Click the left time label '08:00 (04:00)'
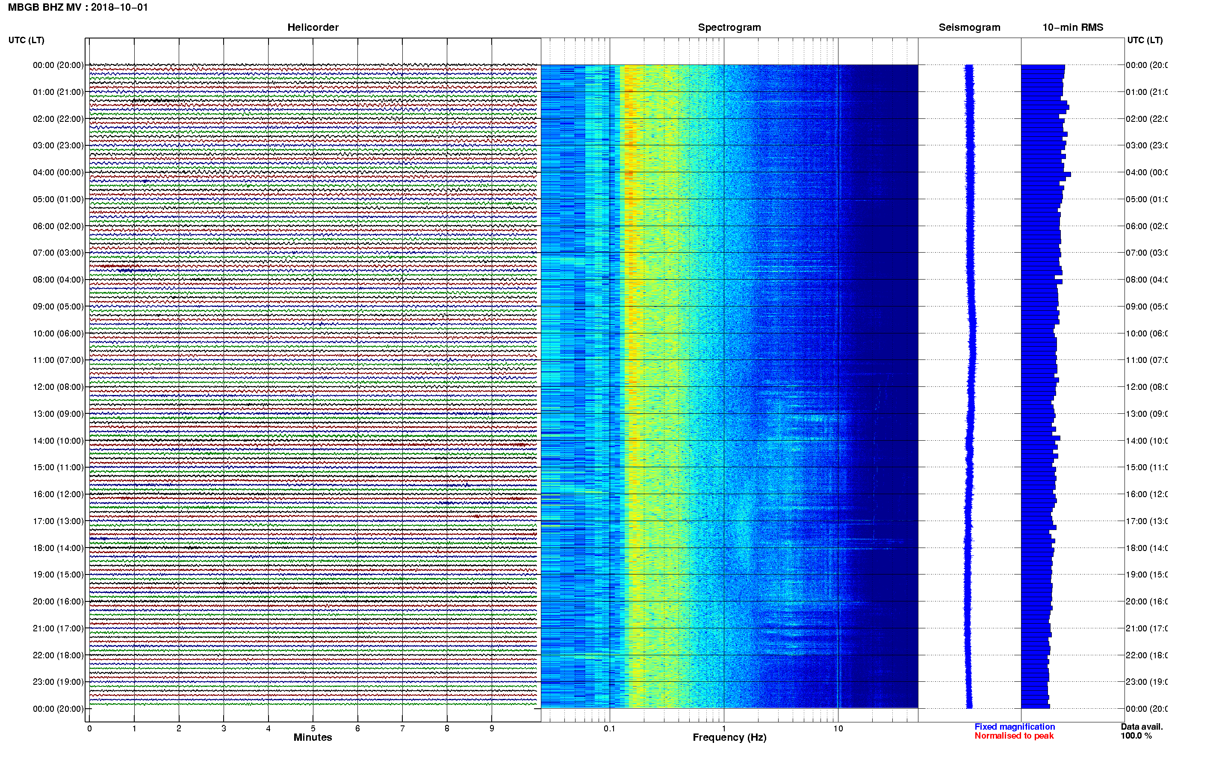Viewport: 1216px width, 760px height. tap(58, 280)
